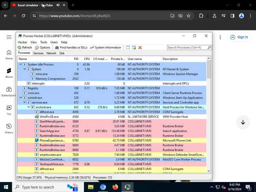
Task: Open Firefox from the taskbar
Action: pos(115,187)
